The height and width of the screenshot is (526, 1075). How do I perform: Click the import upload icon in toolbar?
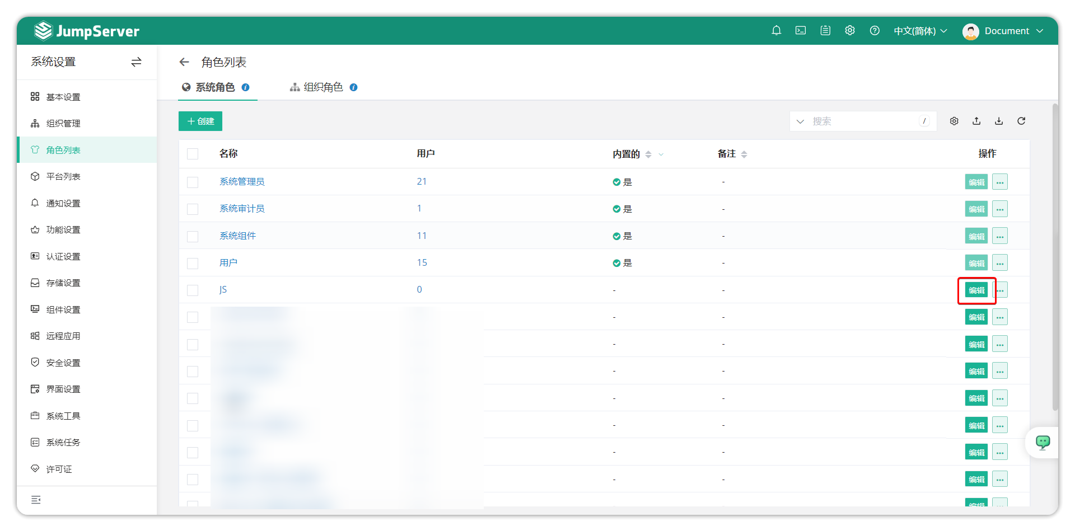pos(976,121)
